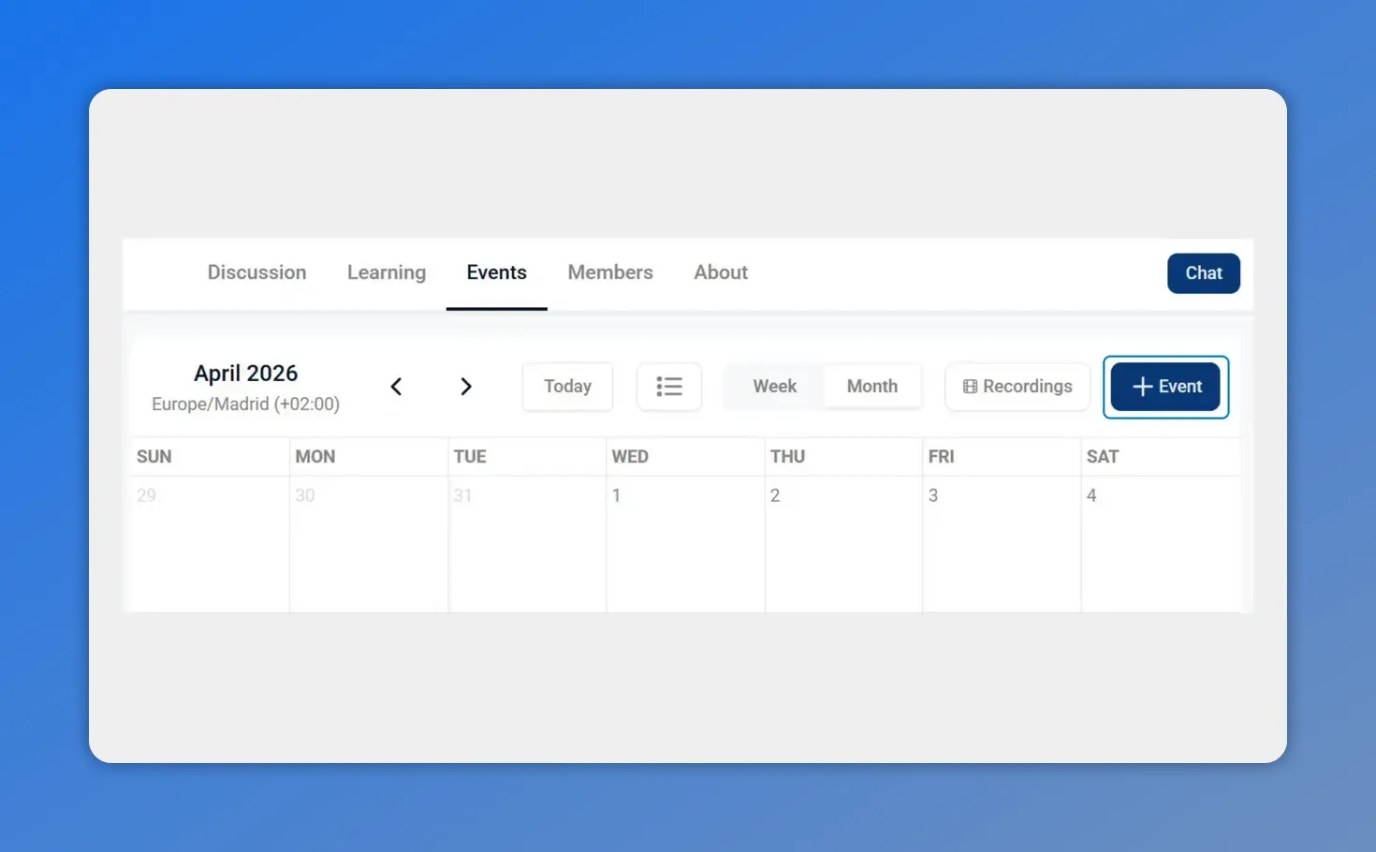
Task: Navigate to previous month with left chevron
Action: pyautogui.click(x=396, y=386)
